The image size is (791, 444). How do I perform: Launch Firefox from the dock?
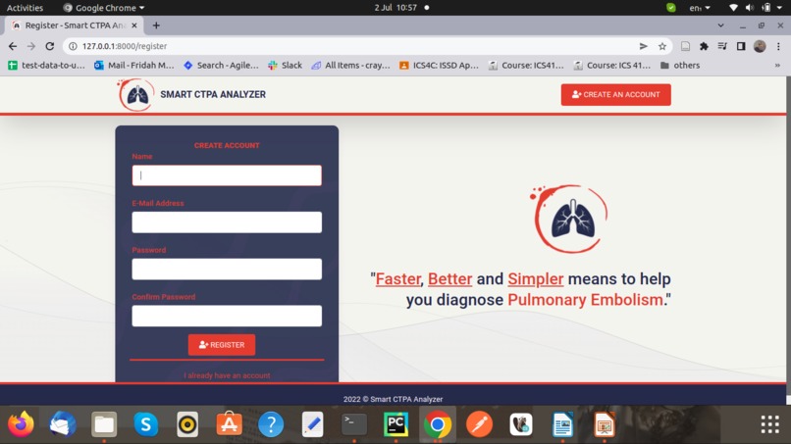(x=21, y=424)
